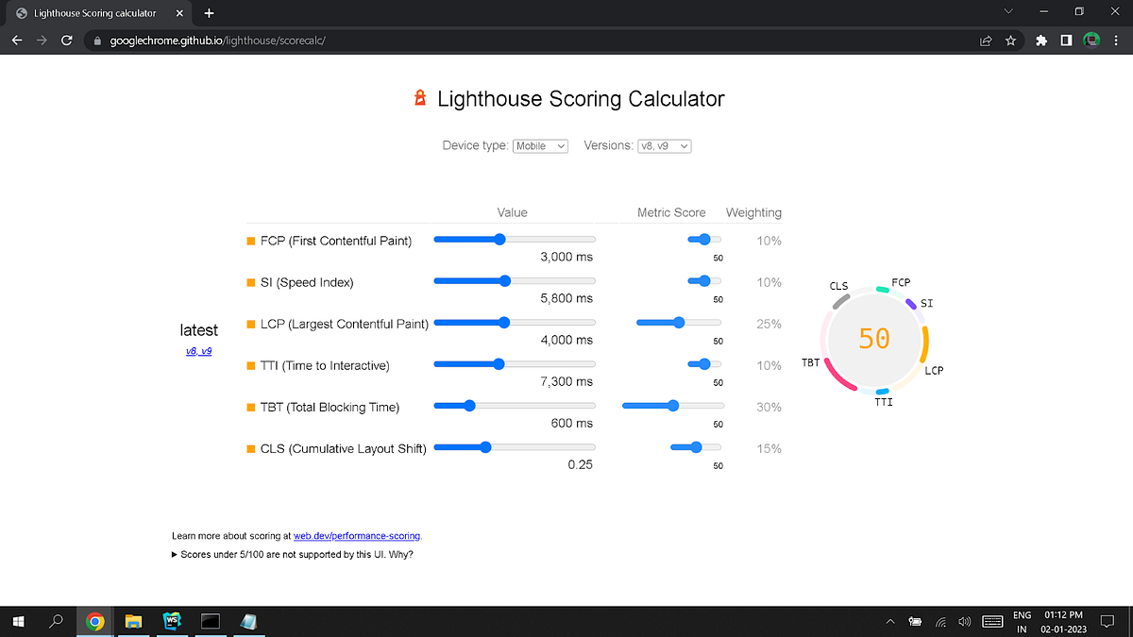Open the touch keyboard from the system tray

[x=992, y=621]
